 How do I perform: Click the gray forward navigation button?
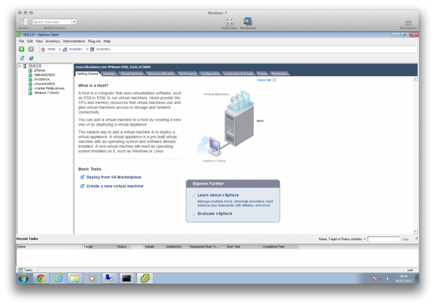[31, 49]
